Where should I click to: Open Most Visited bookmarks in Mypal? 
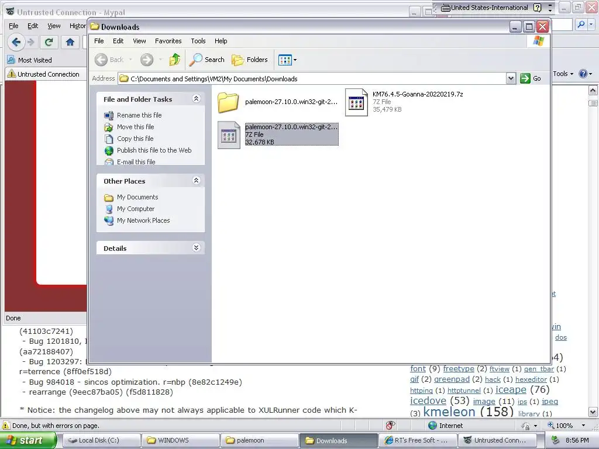click(x=30, y=60)
